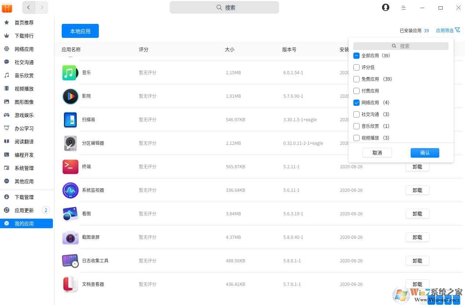Viewport: 465px width, 305px height.
Task: Check the 社交沟通 filter checkbox
Action: (356, 114)
